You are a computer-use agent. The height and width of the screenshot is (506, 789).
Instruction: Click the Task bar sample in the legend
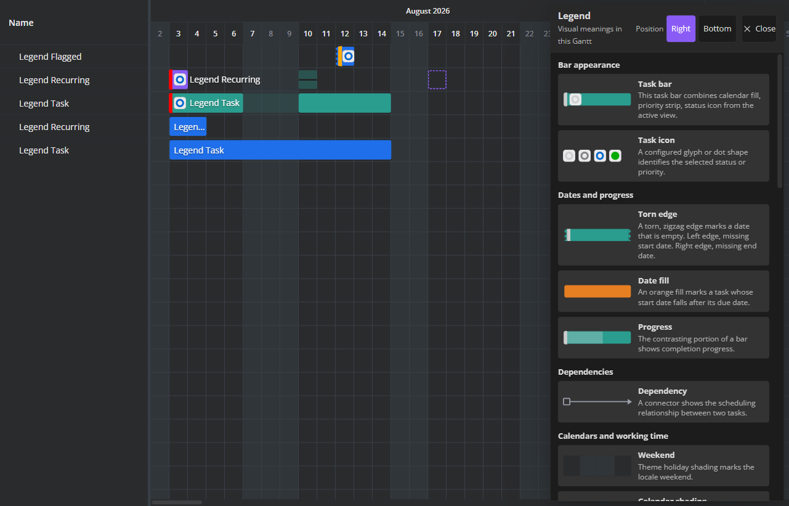(x=597, y=99)
